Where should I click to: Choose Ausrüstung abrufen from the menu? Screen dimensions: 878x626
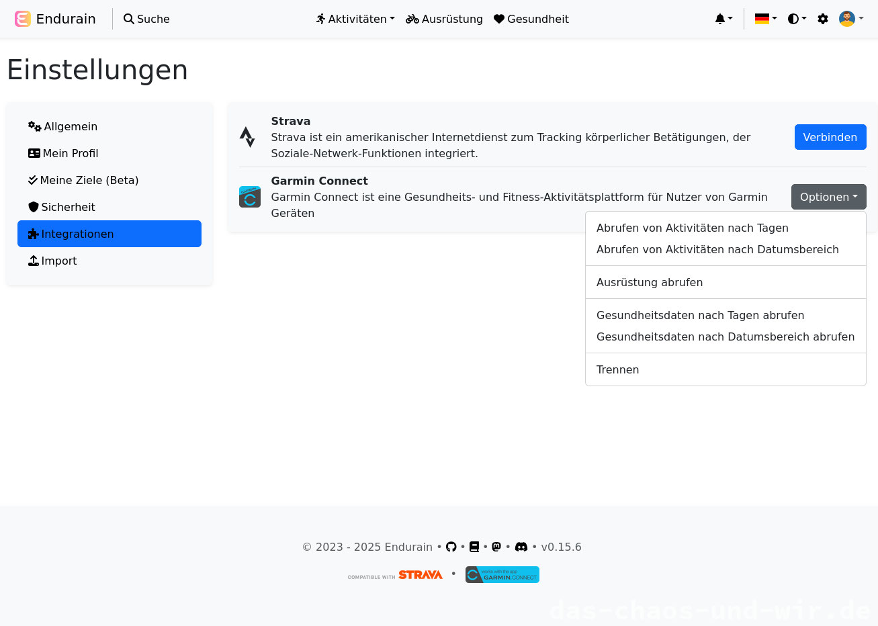[x=649, y=282]
